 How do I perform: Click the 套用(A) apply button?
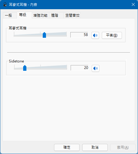tap(123, 147)
